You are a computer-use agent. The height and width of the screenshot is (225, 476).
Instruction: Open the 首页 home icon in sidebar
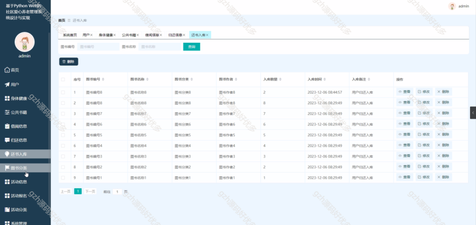pos(7,70)
